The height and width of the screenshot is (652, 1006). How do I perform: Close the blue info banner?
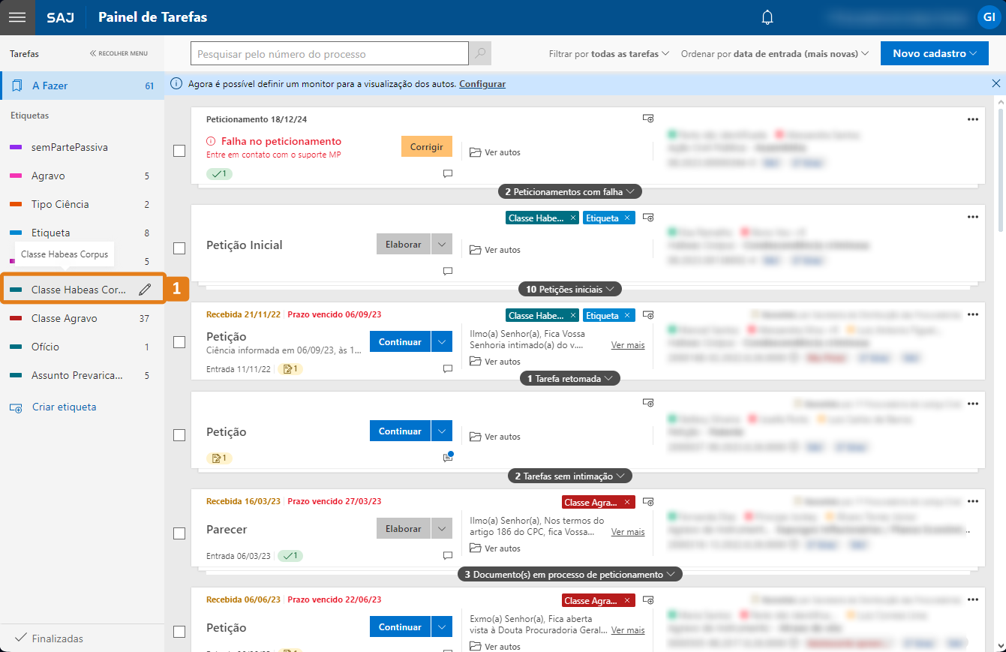pyautogui.click(x=996, y=84)
